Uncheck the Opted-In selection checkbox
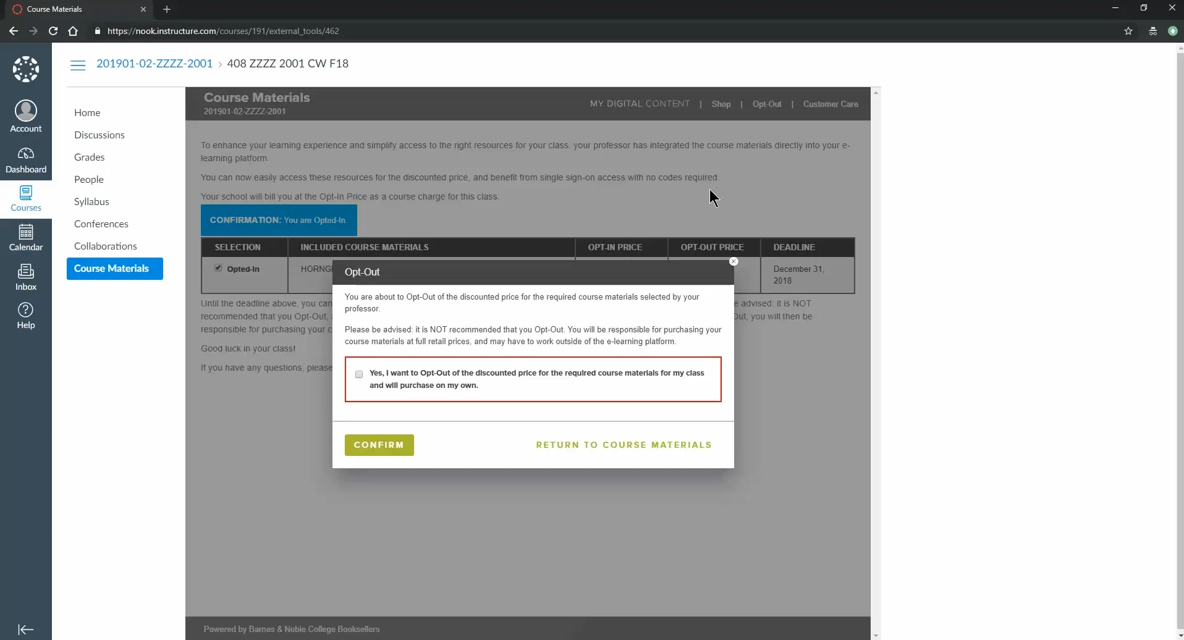 click(218, 267)
